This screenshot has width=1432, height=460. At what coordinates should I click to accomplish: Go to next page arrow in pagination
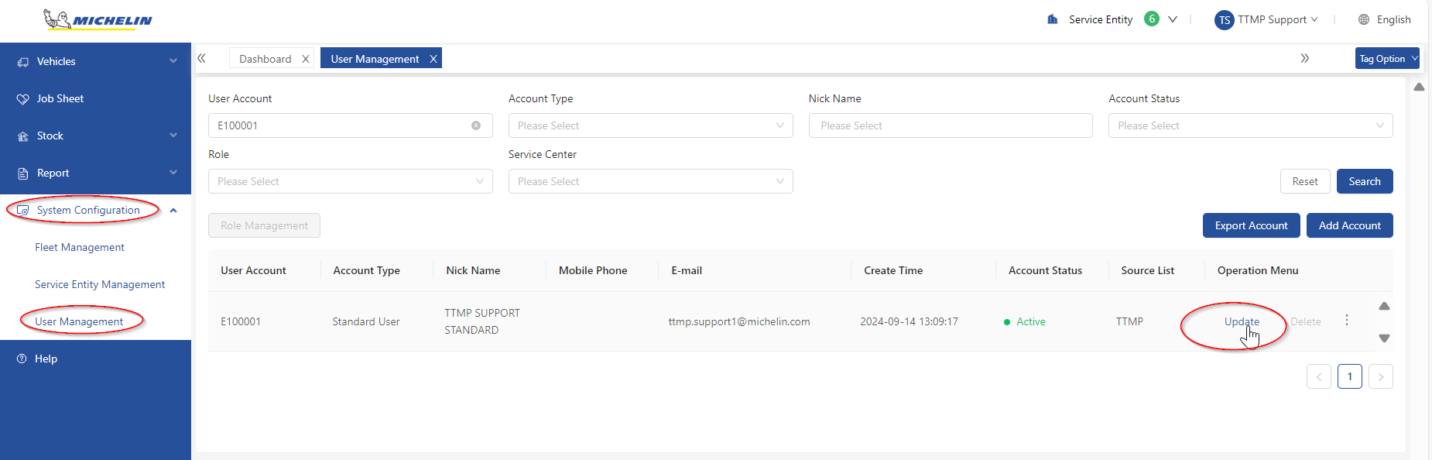[x=1380, y=377]
